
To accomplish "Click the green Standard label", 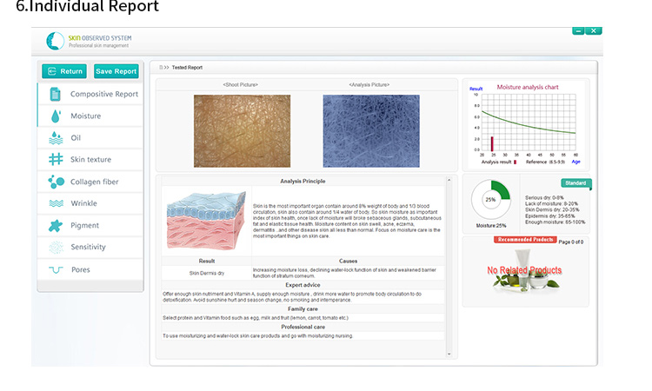I will tap(575, 183).
